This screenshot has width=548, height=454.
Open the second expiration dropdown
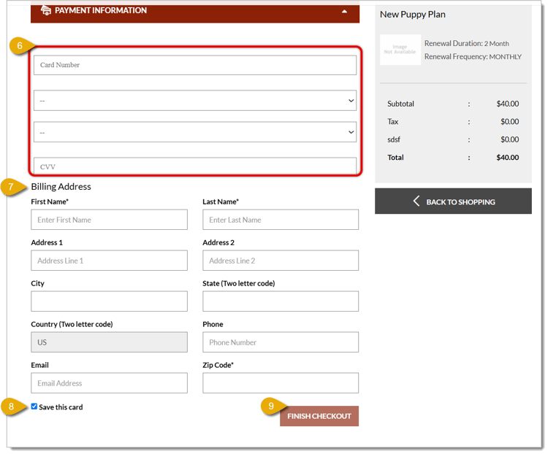tap(194, 132)
